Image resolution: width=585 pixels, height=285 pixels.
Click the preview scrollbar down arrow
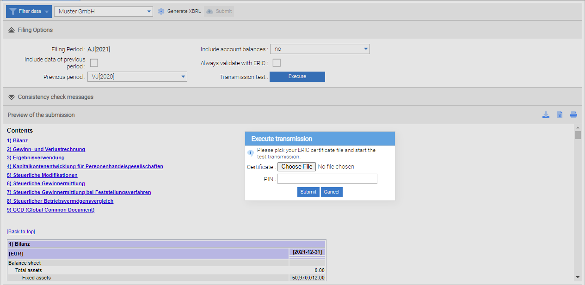(578, 277)
